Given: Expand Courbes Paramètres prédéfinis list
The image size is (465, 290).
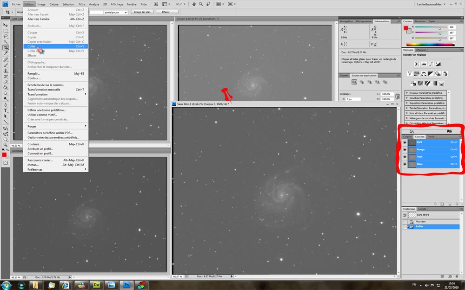Looking at the screenshot, I should [x=407, y=98].
